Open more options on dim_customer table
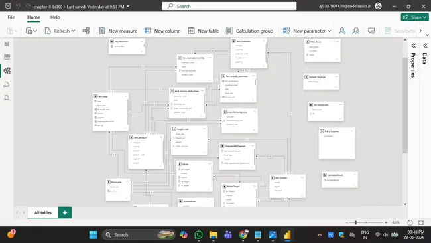Image resolution: width=431 pixels, height=243 pixels. click(x=264, y=41)
